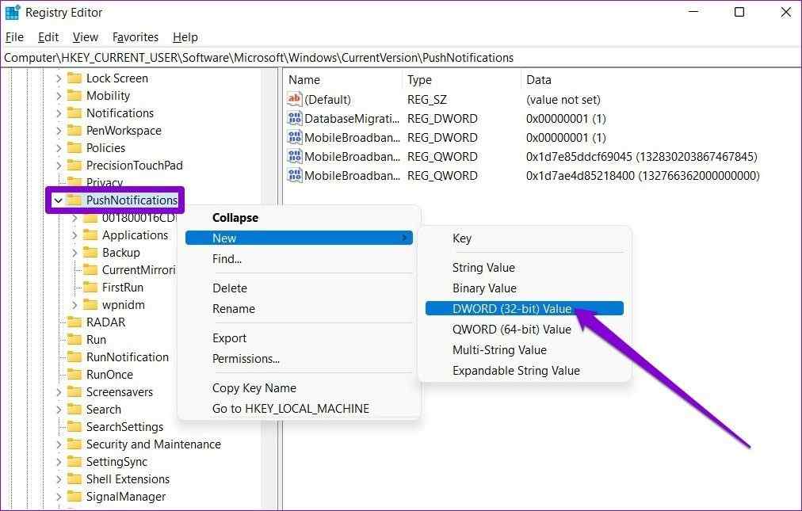Click the SearchSettings folder icon
Viewport: 802px width, 511px height.
74,426
